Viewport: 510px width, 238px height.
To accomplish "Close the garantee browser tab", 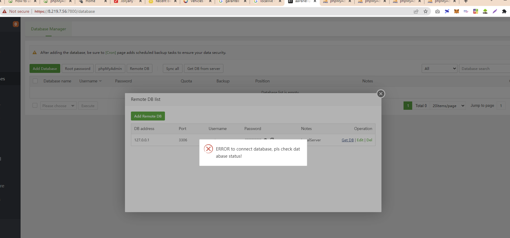I will coord(245,1).
